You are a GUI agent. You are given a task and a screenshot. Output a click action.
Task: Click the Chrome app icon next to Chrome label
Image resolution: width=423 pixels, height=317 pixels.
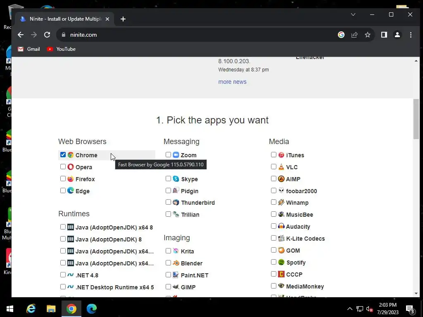point(70,155)
